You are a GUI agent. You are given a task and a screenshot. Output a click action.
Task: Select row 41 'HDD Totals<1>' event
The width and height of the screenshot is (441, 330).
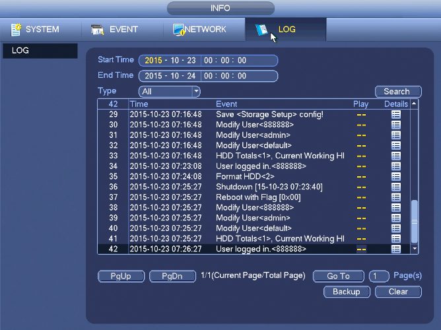click(x=254, y=239)
